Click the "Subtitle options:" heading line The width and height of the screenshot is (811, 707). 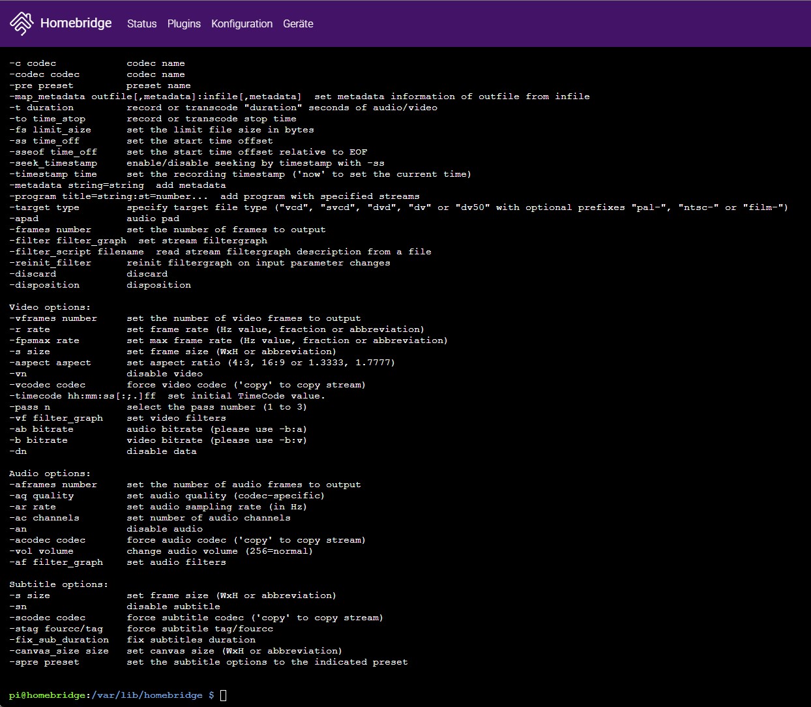59,584
